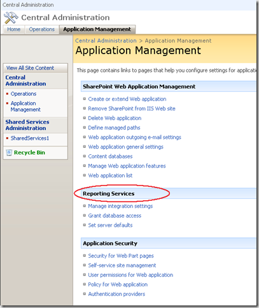Select the Application Management tab
This screenshot has height=308, width=259.
point(97,29)
